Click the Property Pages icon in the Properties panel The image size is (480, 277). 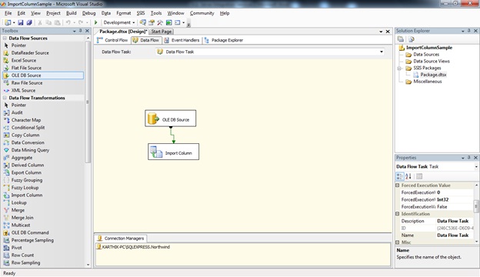coord(419,176)
